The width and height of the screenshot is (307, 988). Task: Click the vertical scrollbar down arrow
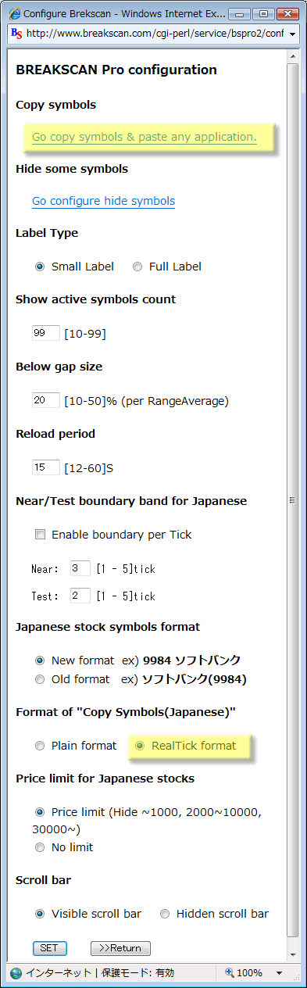click(x=293, y=955)
